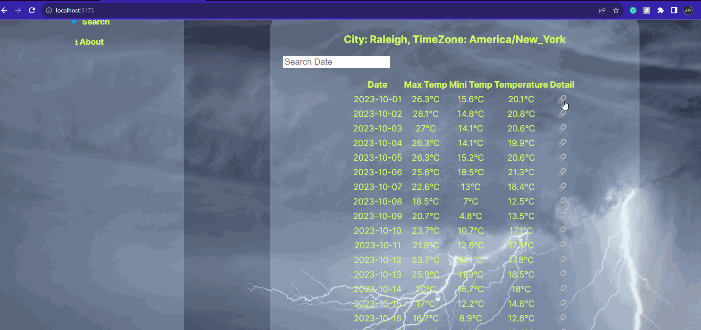Viewport: 701px width, 330px height.
Task: Open detail link for 2023-10-10
Action: pos(562,231)
